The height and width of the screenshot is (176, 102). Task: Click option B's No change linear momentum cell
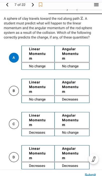(x=38, y=99)
